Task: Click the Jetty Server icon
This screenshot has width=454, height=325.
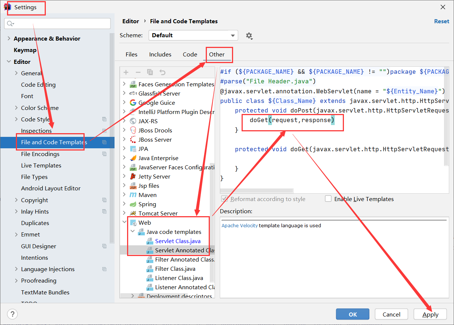Action: [133, 176]
